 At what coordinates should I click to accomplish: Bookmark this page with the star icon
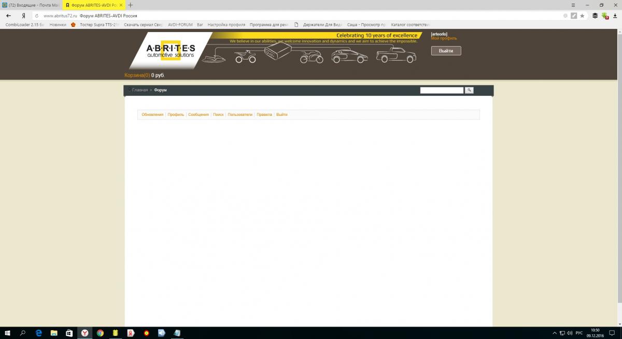[x=582, y=16]
